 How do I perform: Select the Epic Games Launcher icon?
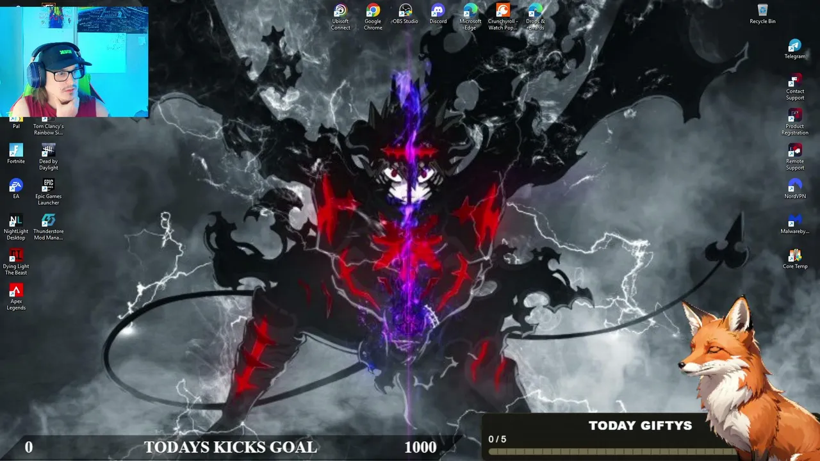pos(49,192)
